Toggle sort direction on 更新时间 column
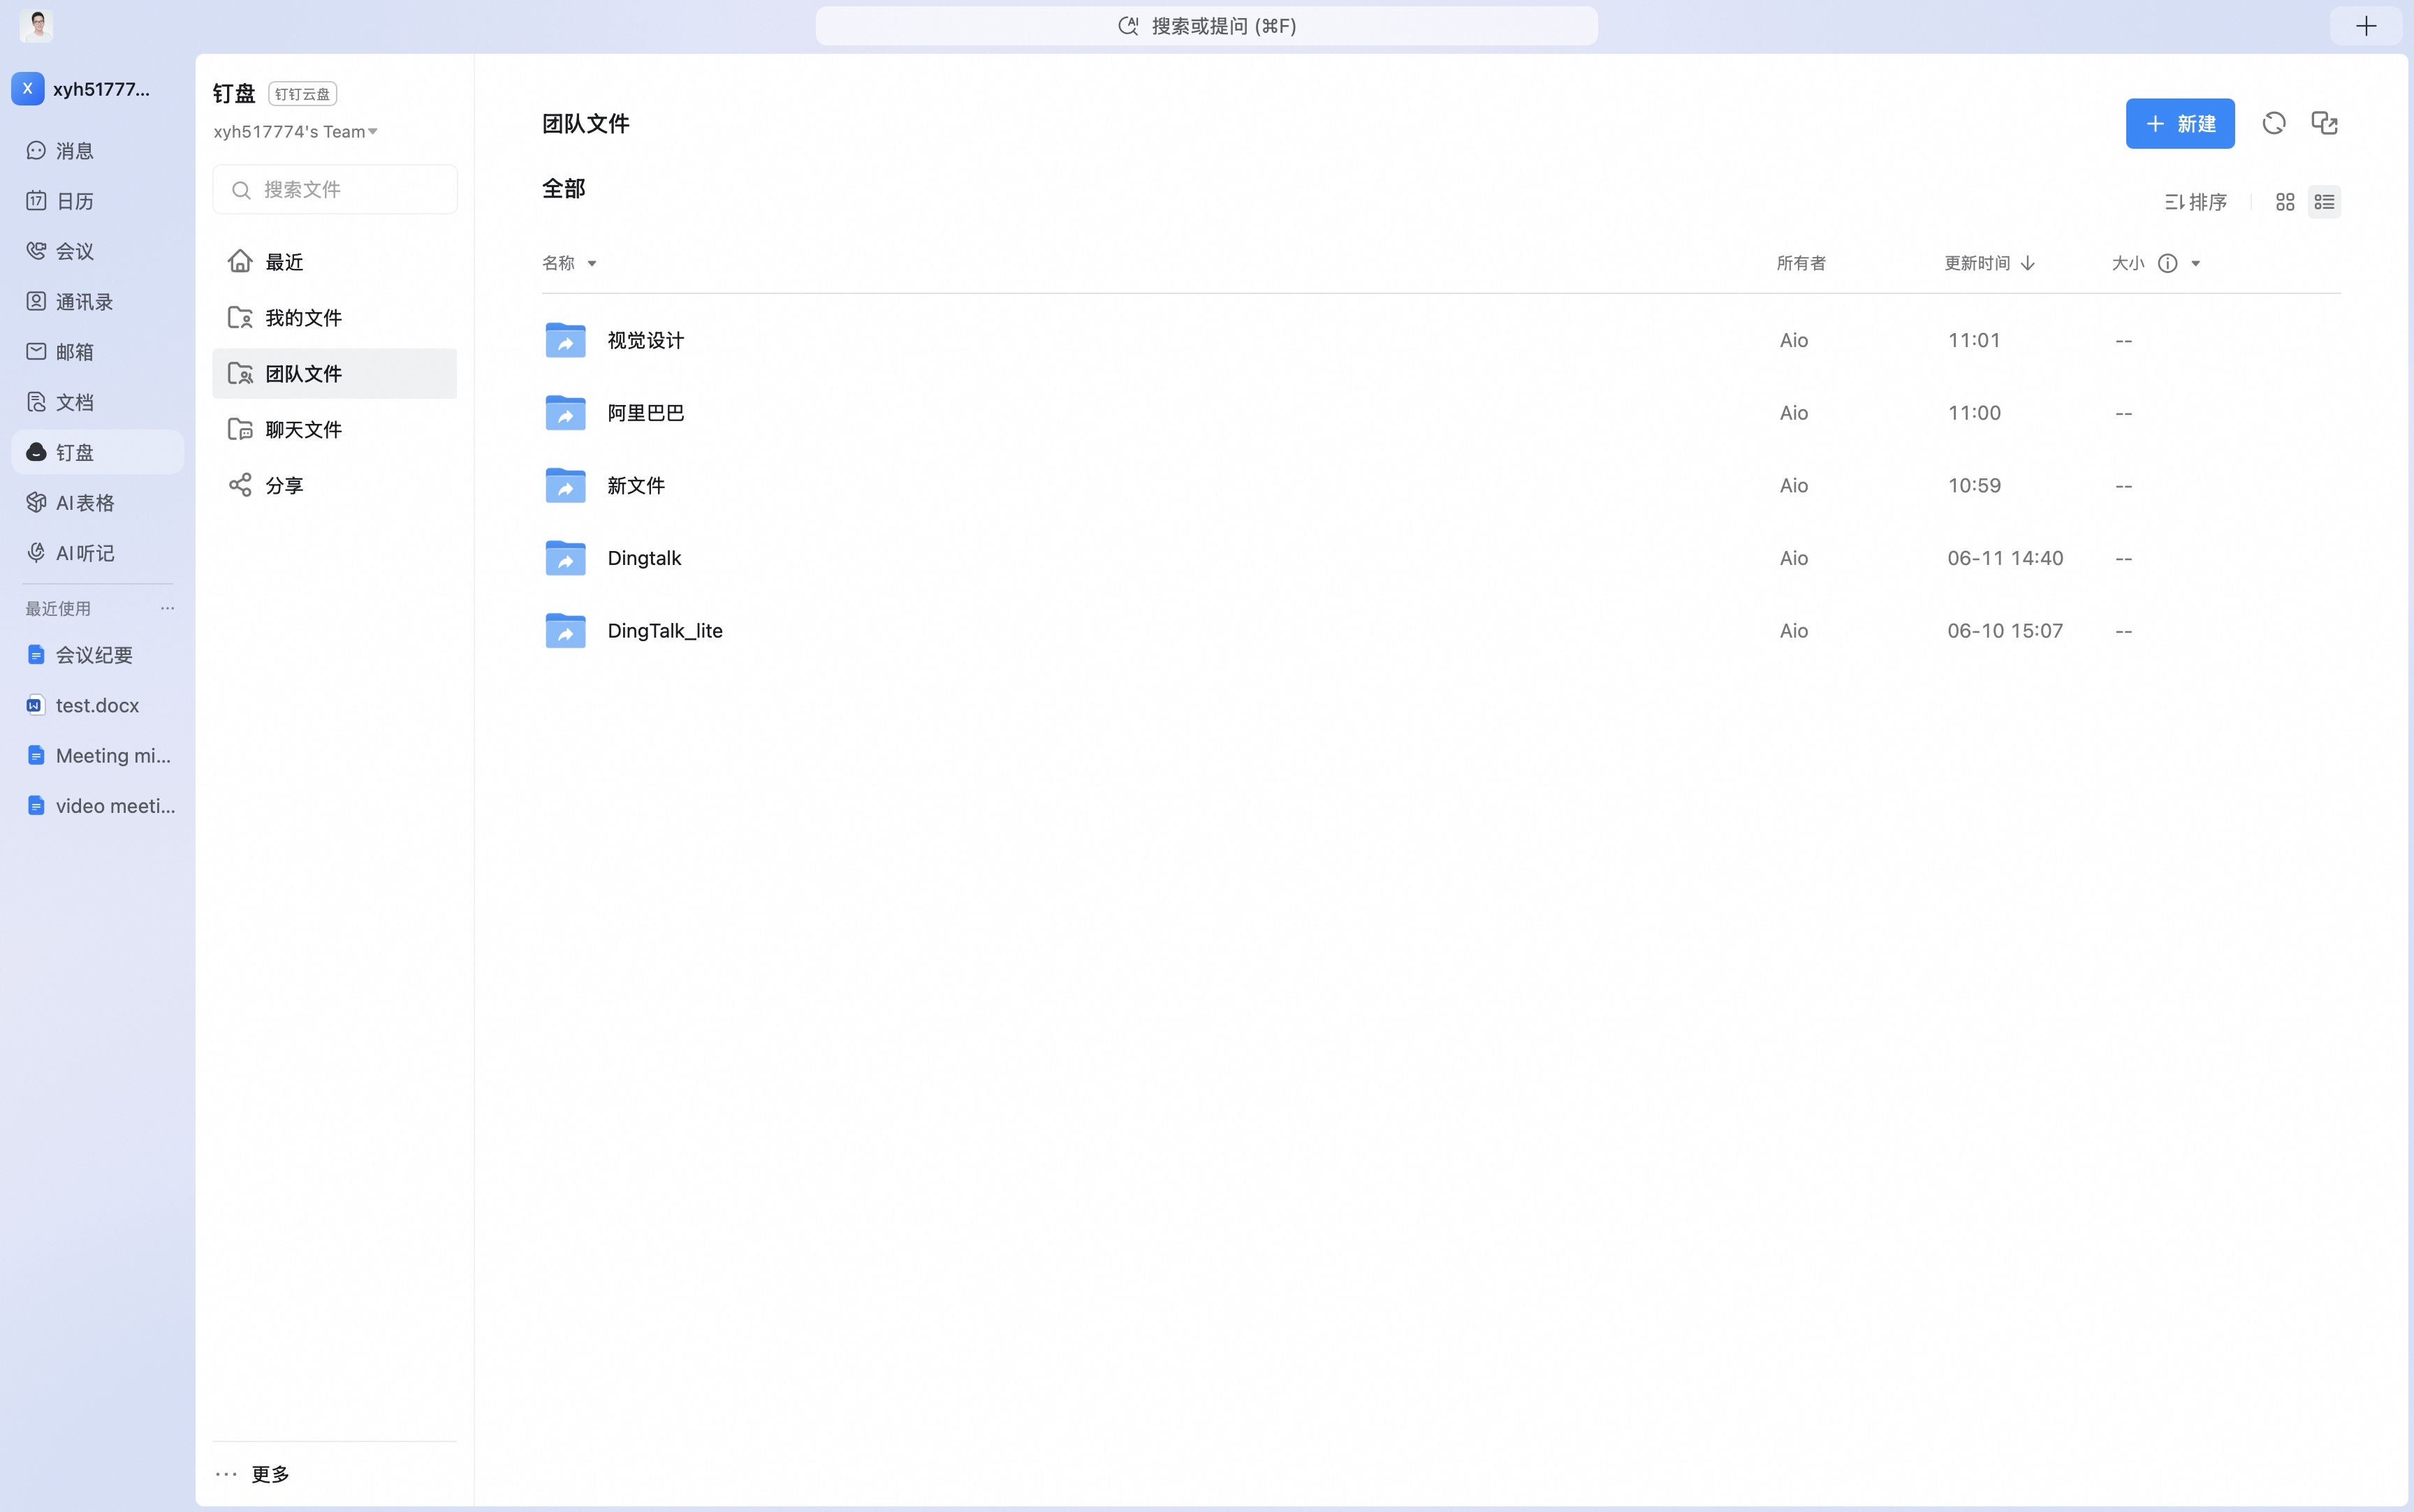The height and width of the screenshot is (1512, 2414). click(x=2027, y=263)
